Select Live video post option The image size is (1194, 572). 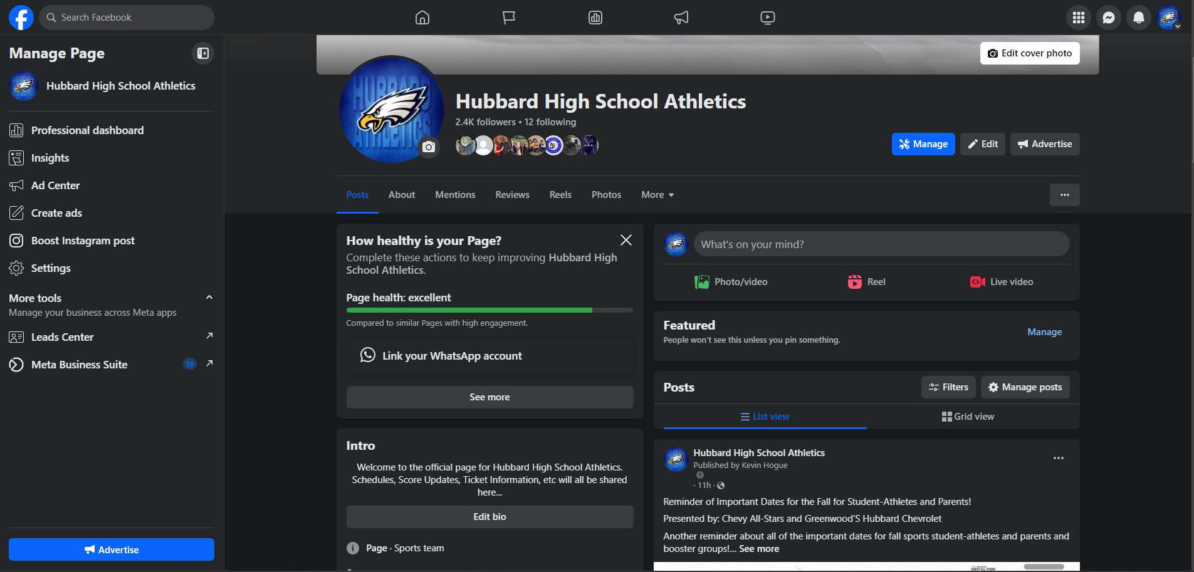(x=1002, y=282)
